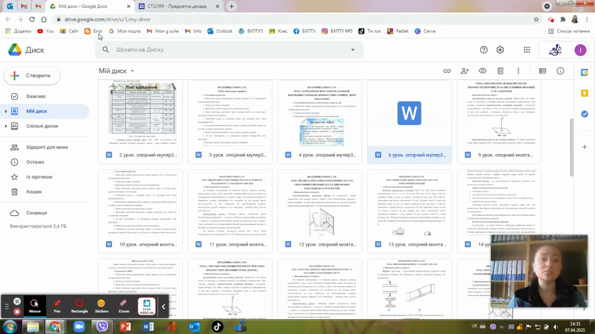Click the 'Шукати на Диску' search field
The width and height of the screenshot is (595, 334).
(x=229, y=50)
